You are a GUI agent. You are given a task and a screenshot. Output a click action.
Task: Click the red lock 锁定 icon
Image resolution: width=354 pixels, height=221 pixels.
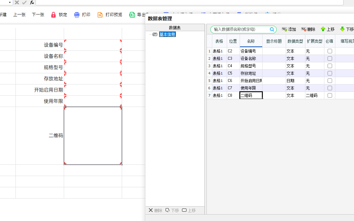tap(53, 15)
